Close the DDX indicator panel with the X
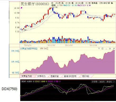Image resolution: width=116 pixels, height=102 pixels. pyautogui.click(x=114, y=82)
